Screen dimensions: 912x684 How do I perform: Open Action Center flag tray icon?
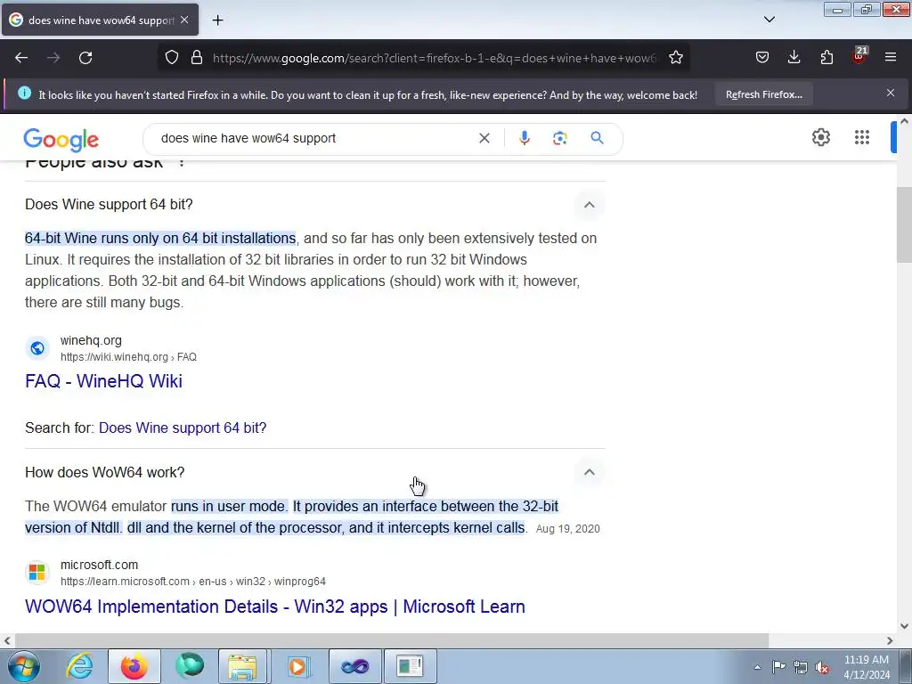coord(778,666)
